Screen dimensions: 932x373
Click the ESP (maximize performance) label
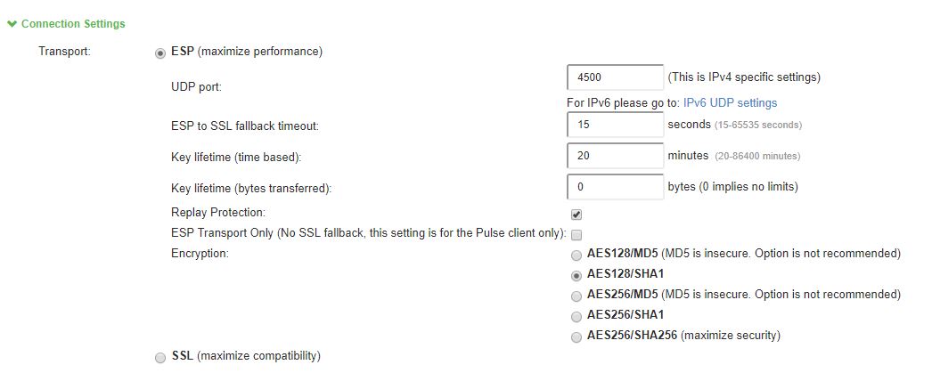coord(246,52)
